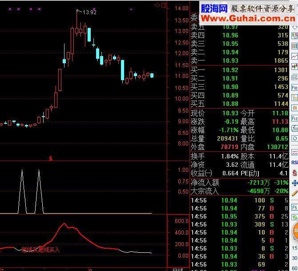This screenshot has height=271, width=298.
Task: Click the 大宗流入 -4690万 row
Action: click(x=239, y=191)
